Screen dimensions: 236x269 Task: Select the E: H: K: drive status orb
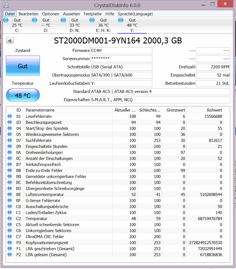[92, 20]
